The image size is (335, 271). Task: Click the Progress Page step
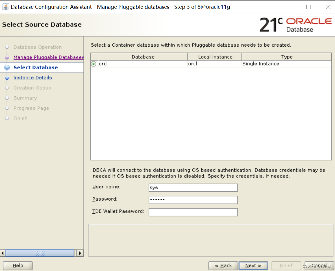(31, 108)
